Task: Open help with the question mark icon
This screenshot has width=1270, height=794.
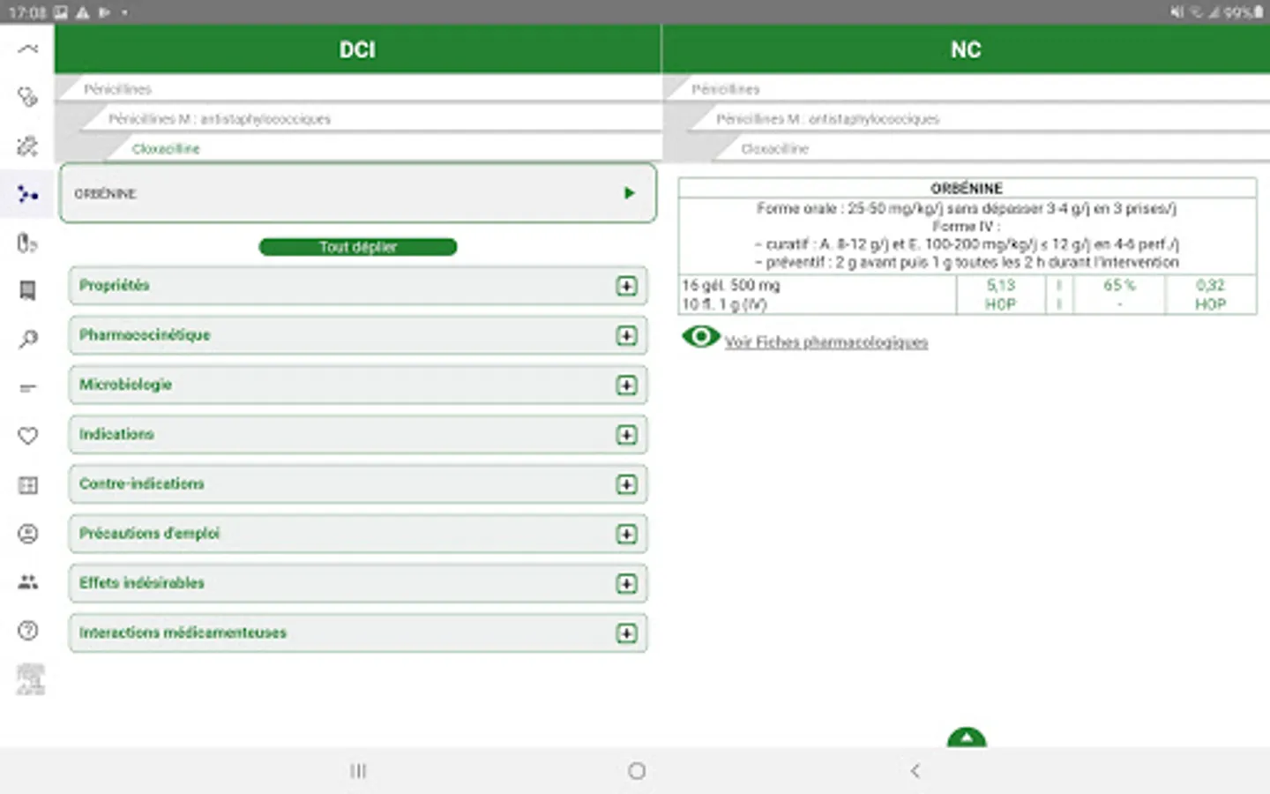Action: pyautogui.click(x=27, y=630)
